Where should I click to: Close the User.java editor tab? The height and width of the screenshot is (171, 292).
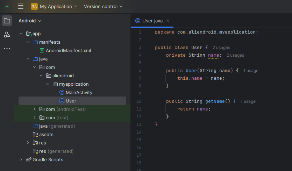[168, 21]
